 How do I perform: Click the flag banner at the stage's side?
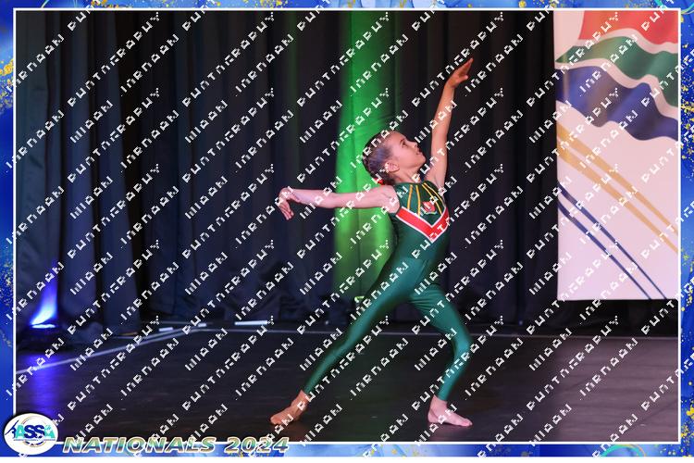(x=616, y=155)
